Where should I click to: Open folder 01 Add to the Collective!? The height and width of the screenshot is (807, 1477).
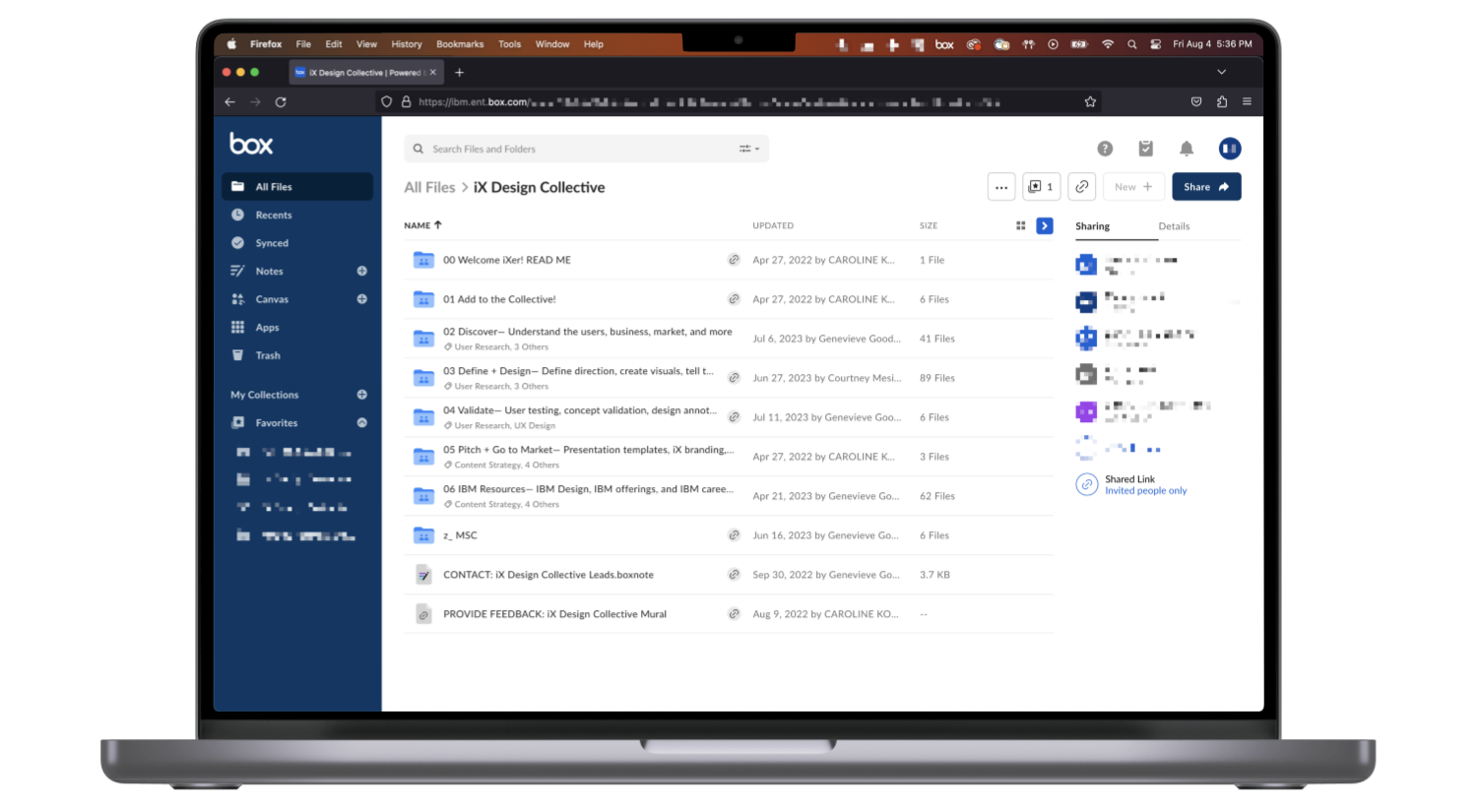(x=499, y=299)
